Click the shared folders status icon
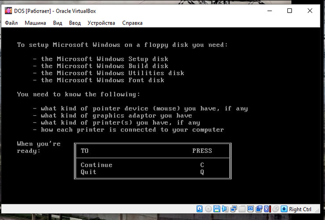The image size is (325, 220). (242, 209)
